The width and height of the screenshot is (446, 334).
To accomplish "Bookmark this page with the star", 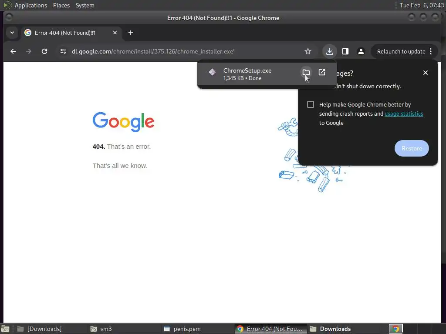I will coord(308,51).
